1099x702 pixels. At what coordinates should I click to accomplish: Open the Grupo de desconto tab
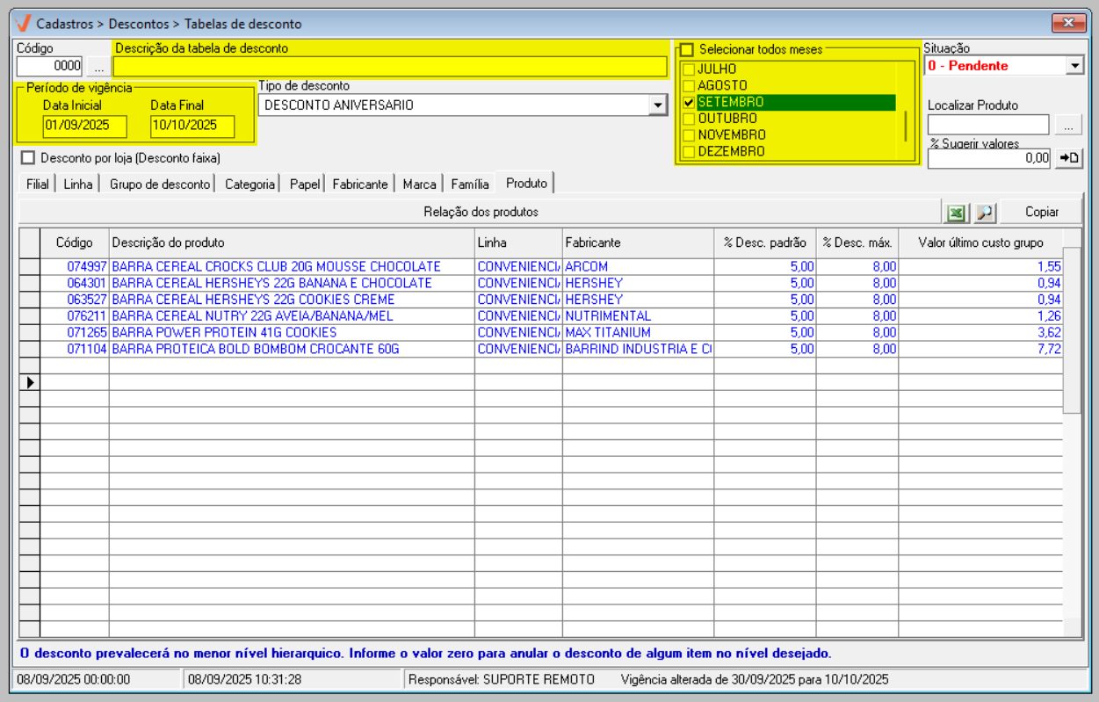160,185
